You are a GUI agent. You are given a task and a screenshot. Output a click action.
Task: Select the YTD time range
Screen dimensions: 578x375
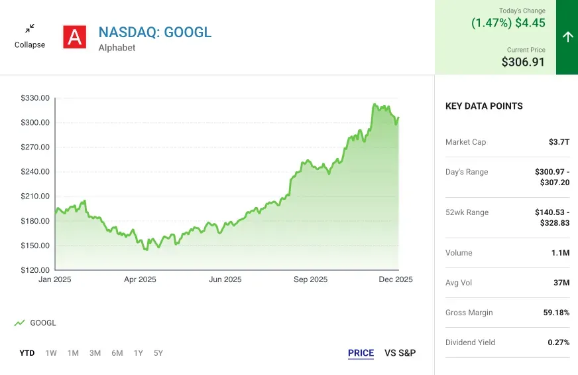click(27, 353)
